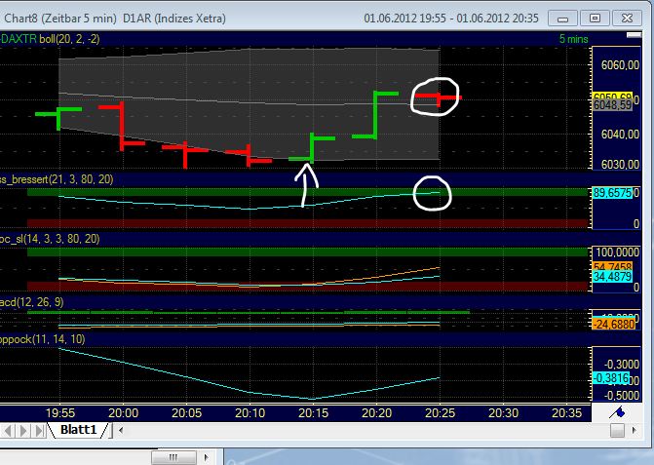Click the sheet scrollbar thumb at right end
Screen dimensions: 654x465
617,430
